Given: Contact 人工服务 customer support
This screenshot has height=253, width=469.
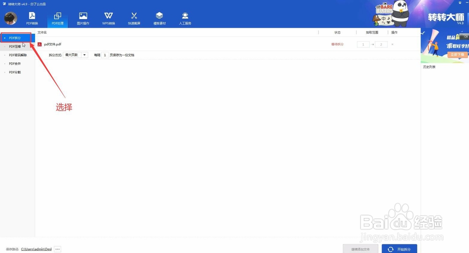Looking at the screenshot, I should tap(185, 18).
